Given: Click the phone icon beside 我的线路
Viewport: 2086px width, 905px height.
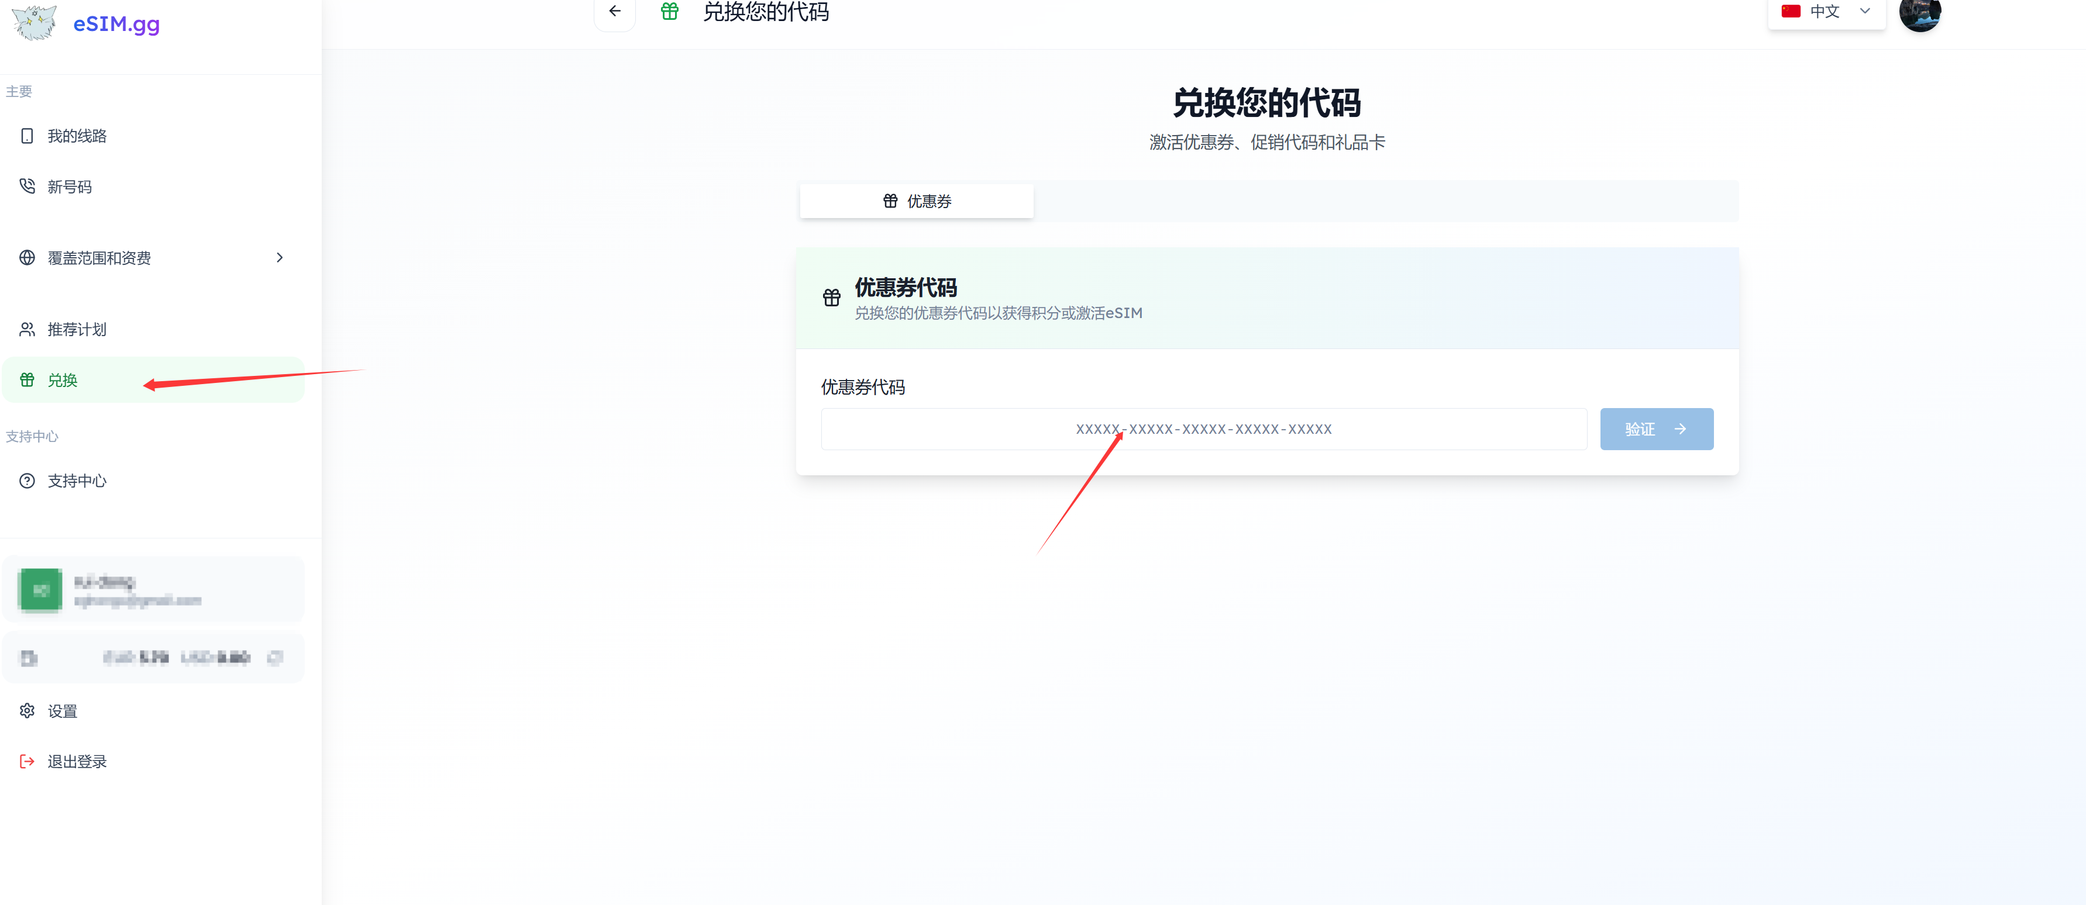Looking at the screenshot, I should (27, 136).
